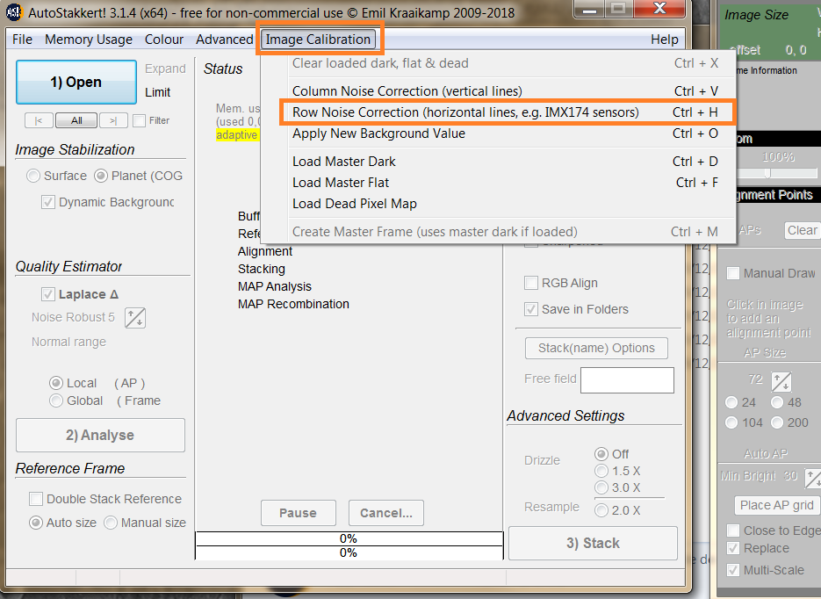Screen dimensions: 821x599
Task: Click the Image Calibration menu
Action: point(318,40)
